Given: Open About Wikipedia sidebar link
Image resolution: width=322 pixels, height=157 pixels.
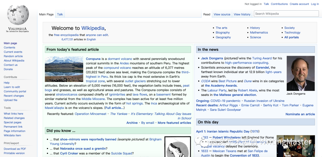Looking at the screenshot, I should tap(14, 61).
